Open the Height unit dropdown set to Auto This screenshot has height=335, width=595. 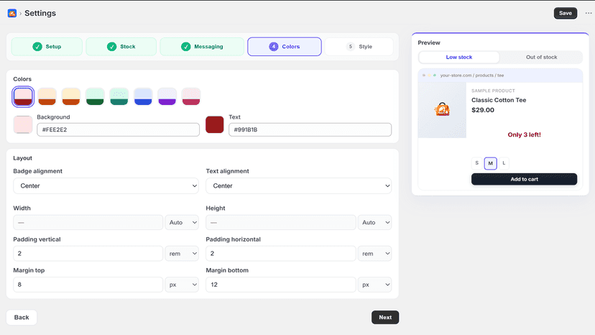coord(374,223)
